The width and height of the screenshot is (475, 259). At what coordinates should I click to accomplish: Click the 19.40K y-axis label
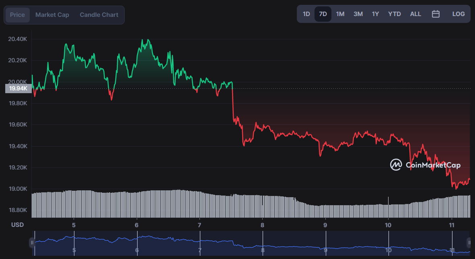[x=18, y=146]
